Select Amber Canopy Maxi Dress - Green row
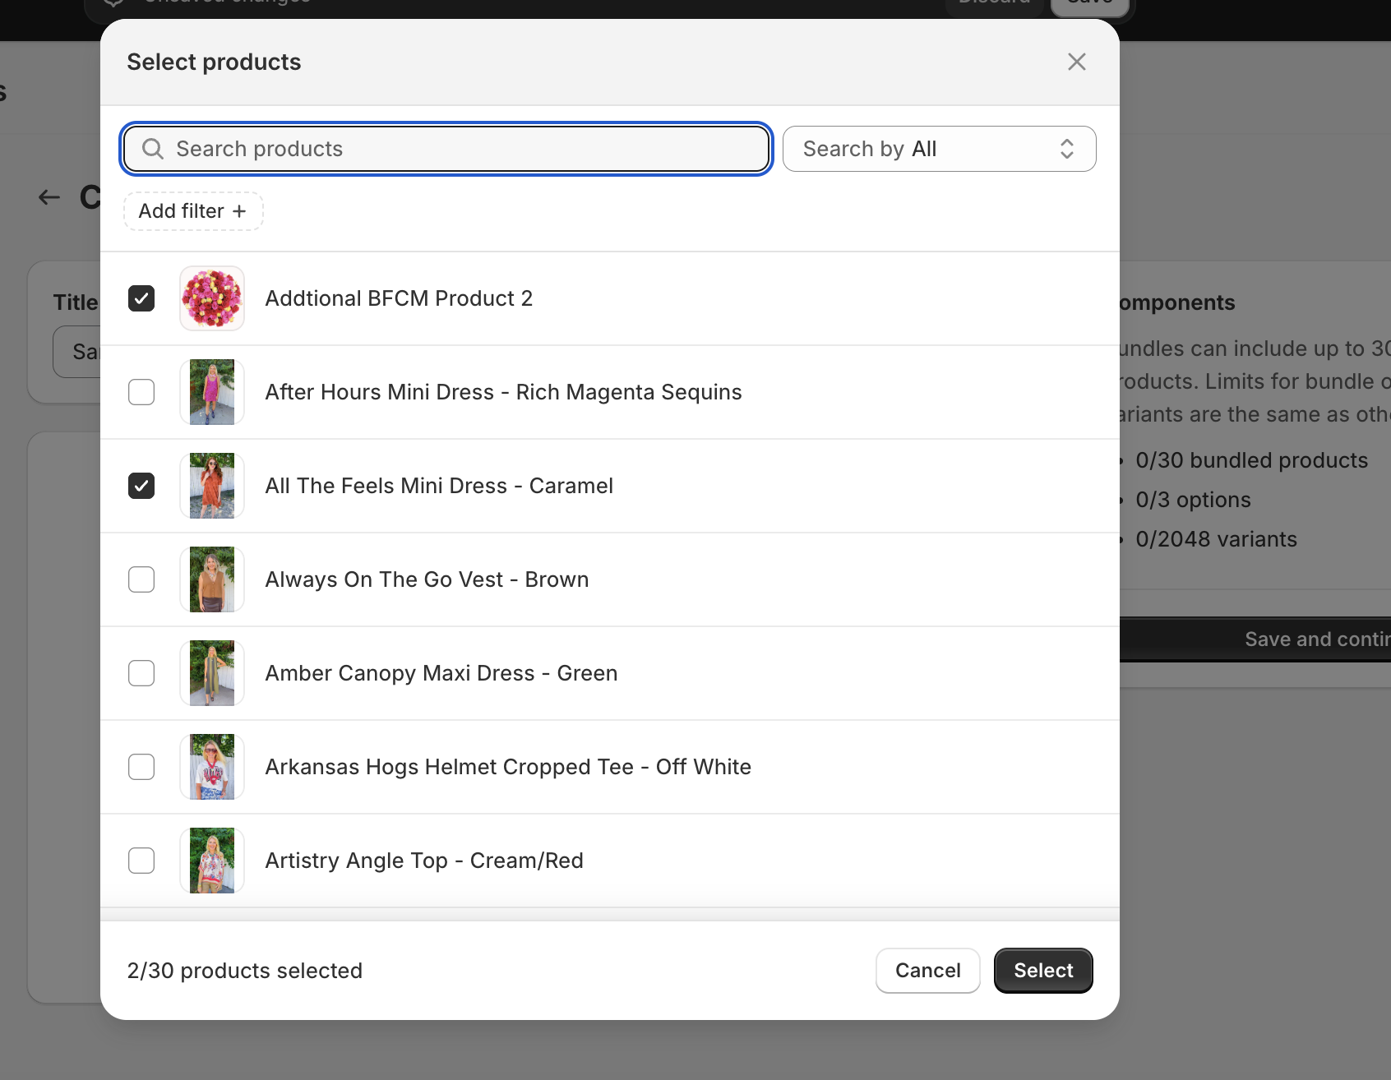 tap(441, 673)
